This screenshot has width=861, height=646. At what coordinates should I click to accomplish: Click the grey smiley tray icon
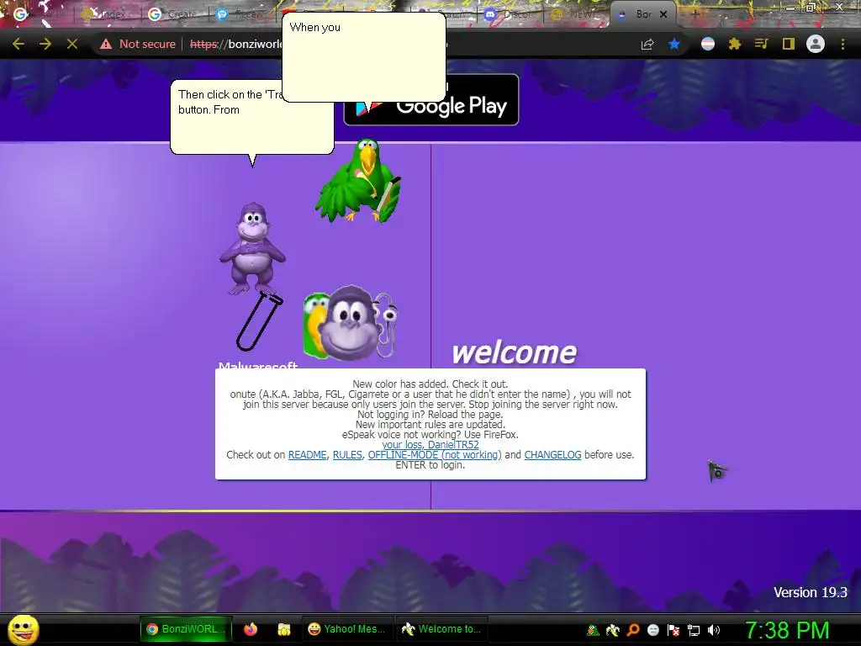(x=652, y=631)
